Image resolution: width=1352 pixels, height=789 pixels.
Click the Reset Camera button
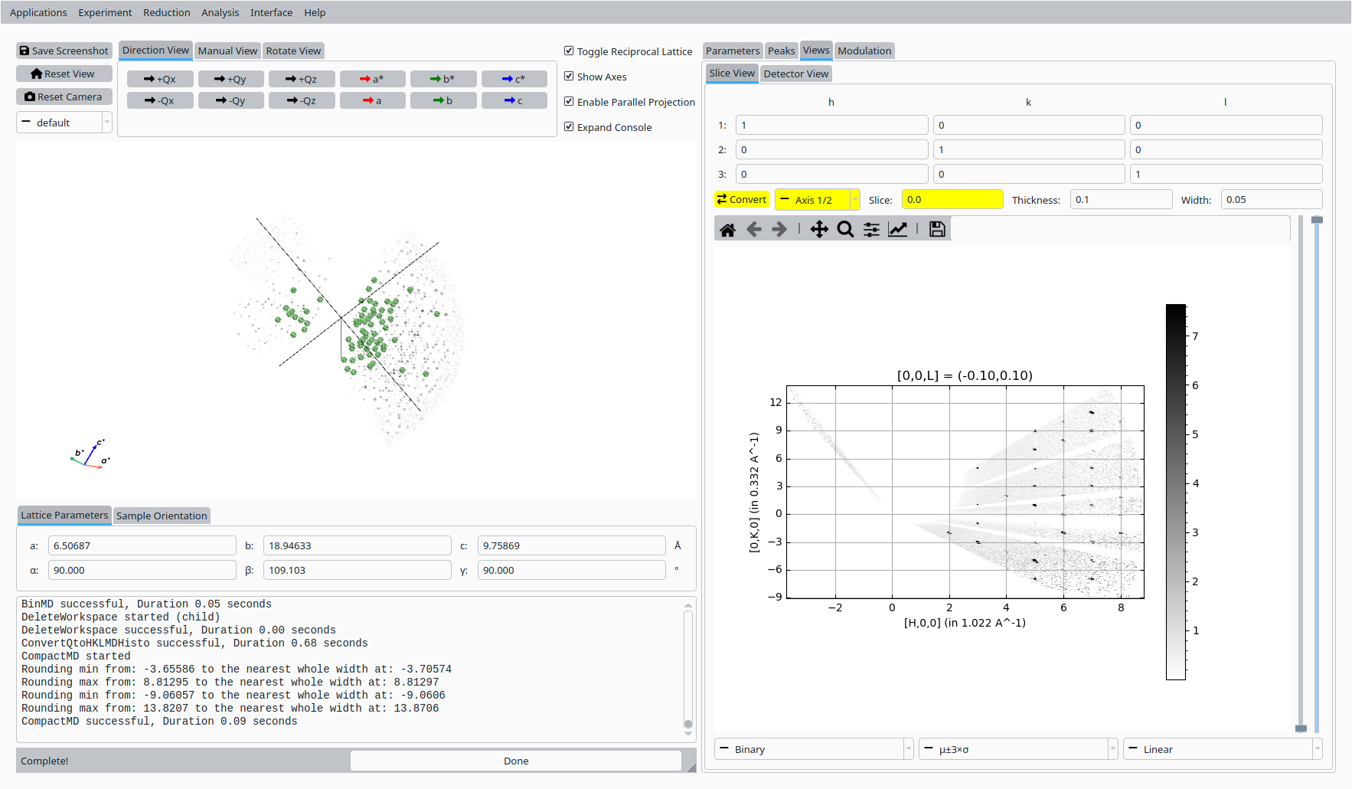64,97
